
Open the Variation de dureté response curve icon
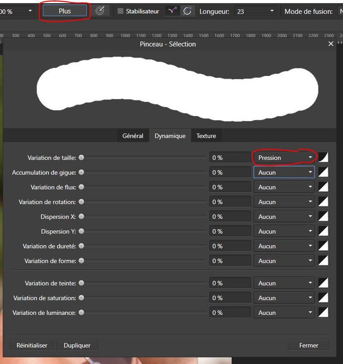tap(323, 246)
